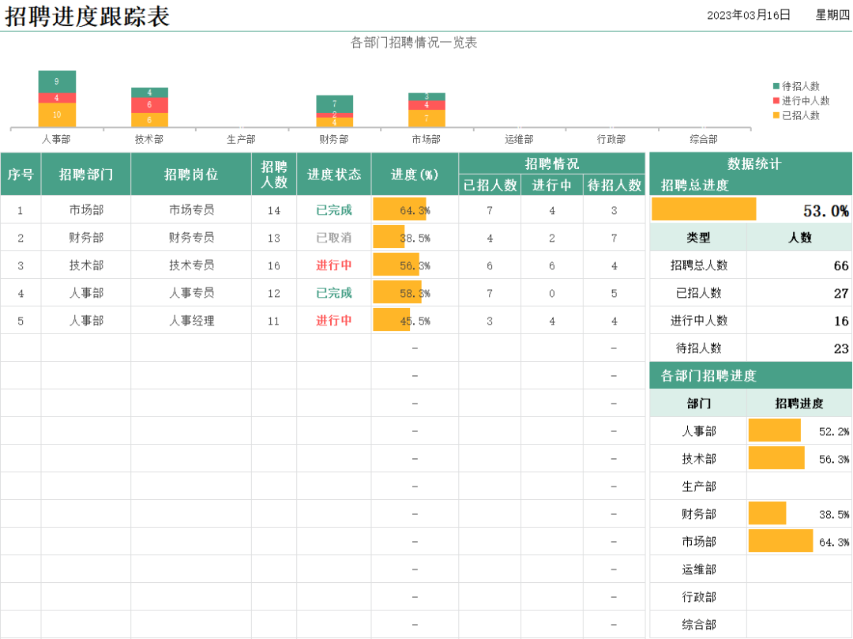Click the 行政部 chart axis label

pos(611,139)
